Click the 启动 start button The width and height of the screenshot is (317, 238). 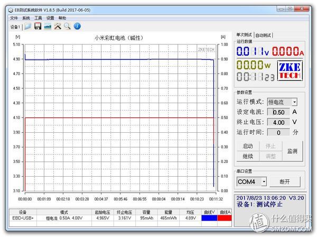(x=248, y=146)
